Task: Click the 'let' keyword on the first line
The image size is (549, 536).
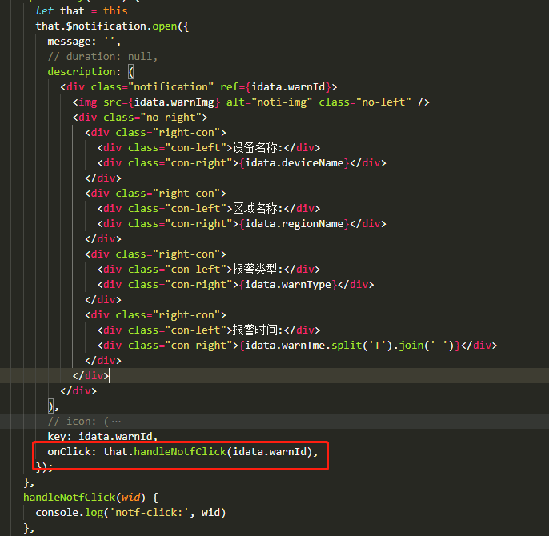Action: (x=45, y=11)
